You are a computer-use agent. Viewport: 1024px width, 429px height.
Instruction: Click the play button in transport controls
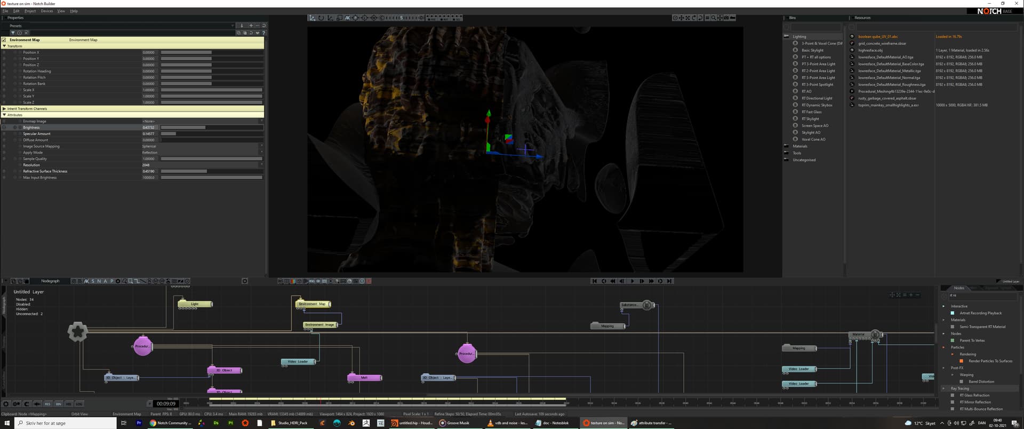click(633, 281)
